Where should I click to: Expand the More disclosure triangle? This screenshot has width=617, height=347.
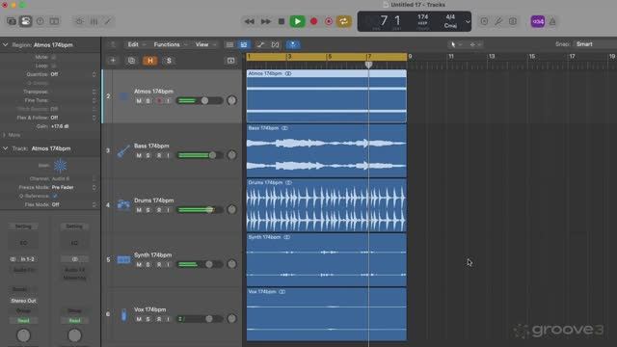pos(4,135)
